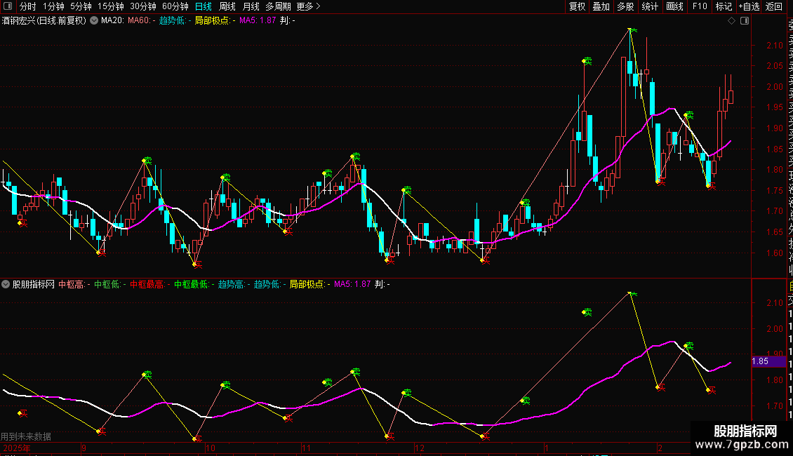Click the 复权 adjustment button
793x456 pixels.
tap(577, 7)
